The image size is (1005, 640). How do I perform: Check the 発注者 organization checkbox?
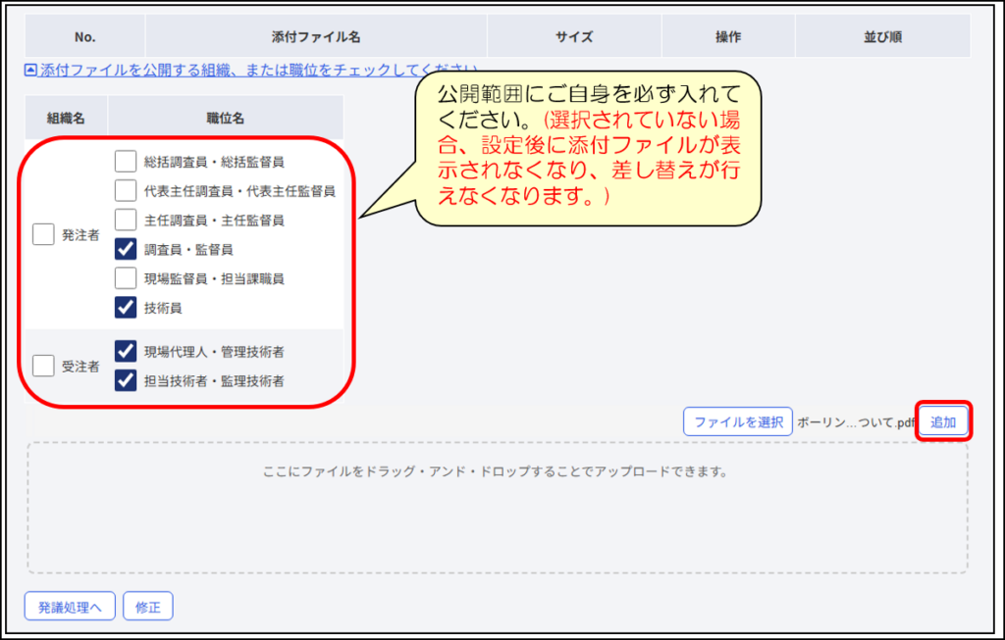pos(43,234)
